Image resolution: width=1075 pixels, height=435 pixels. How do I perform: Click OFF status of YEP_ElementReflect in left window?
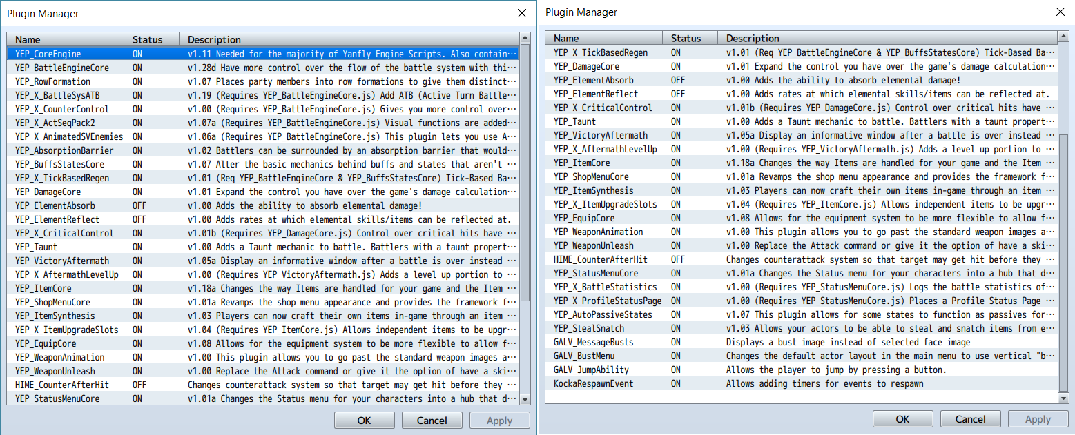(x=139, y=219)
